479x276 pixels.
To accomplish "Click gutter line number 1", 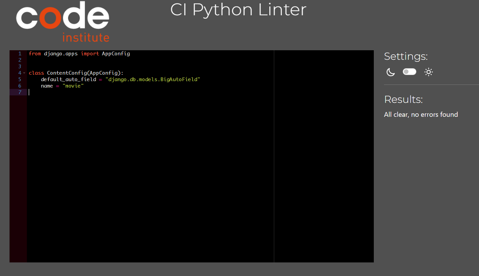I will pyautogui.click(x=20, y=54).
